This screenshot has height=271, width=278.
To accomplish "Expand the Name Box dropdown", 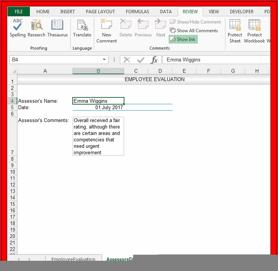I will pyautogui.click(x=105, y=60).
